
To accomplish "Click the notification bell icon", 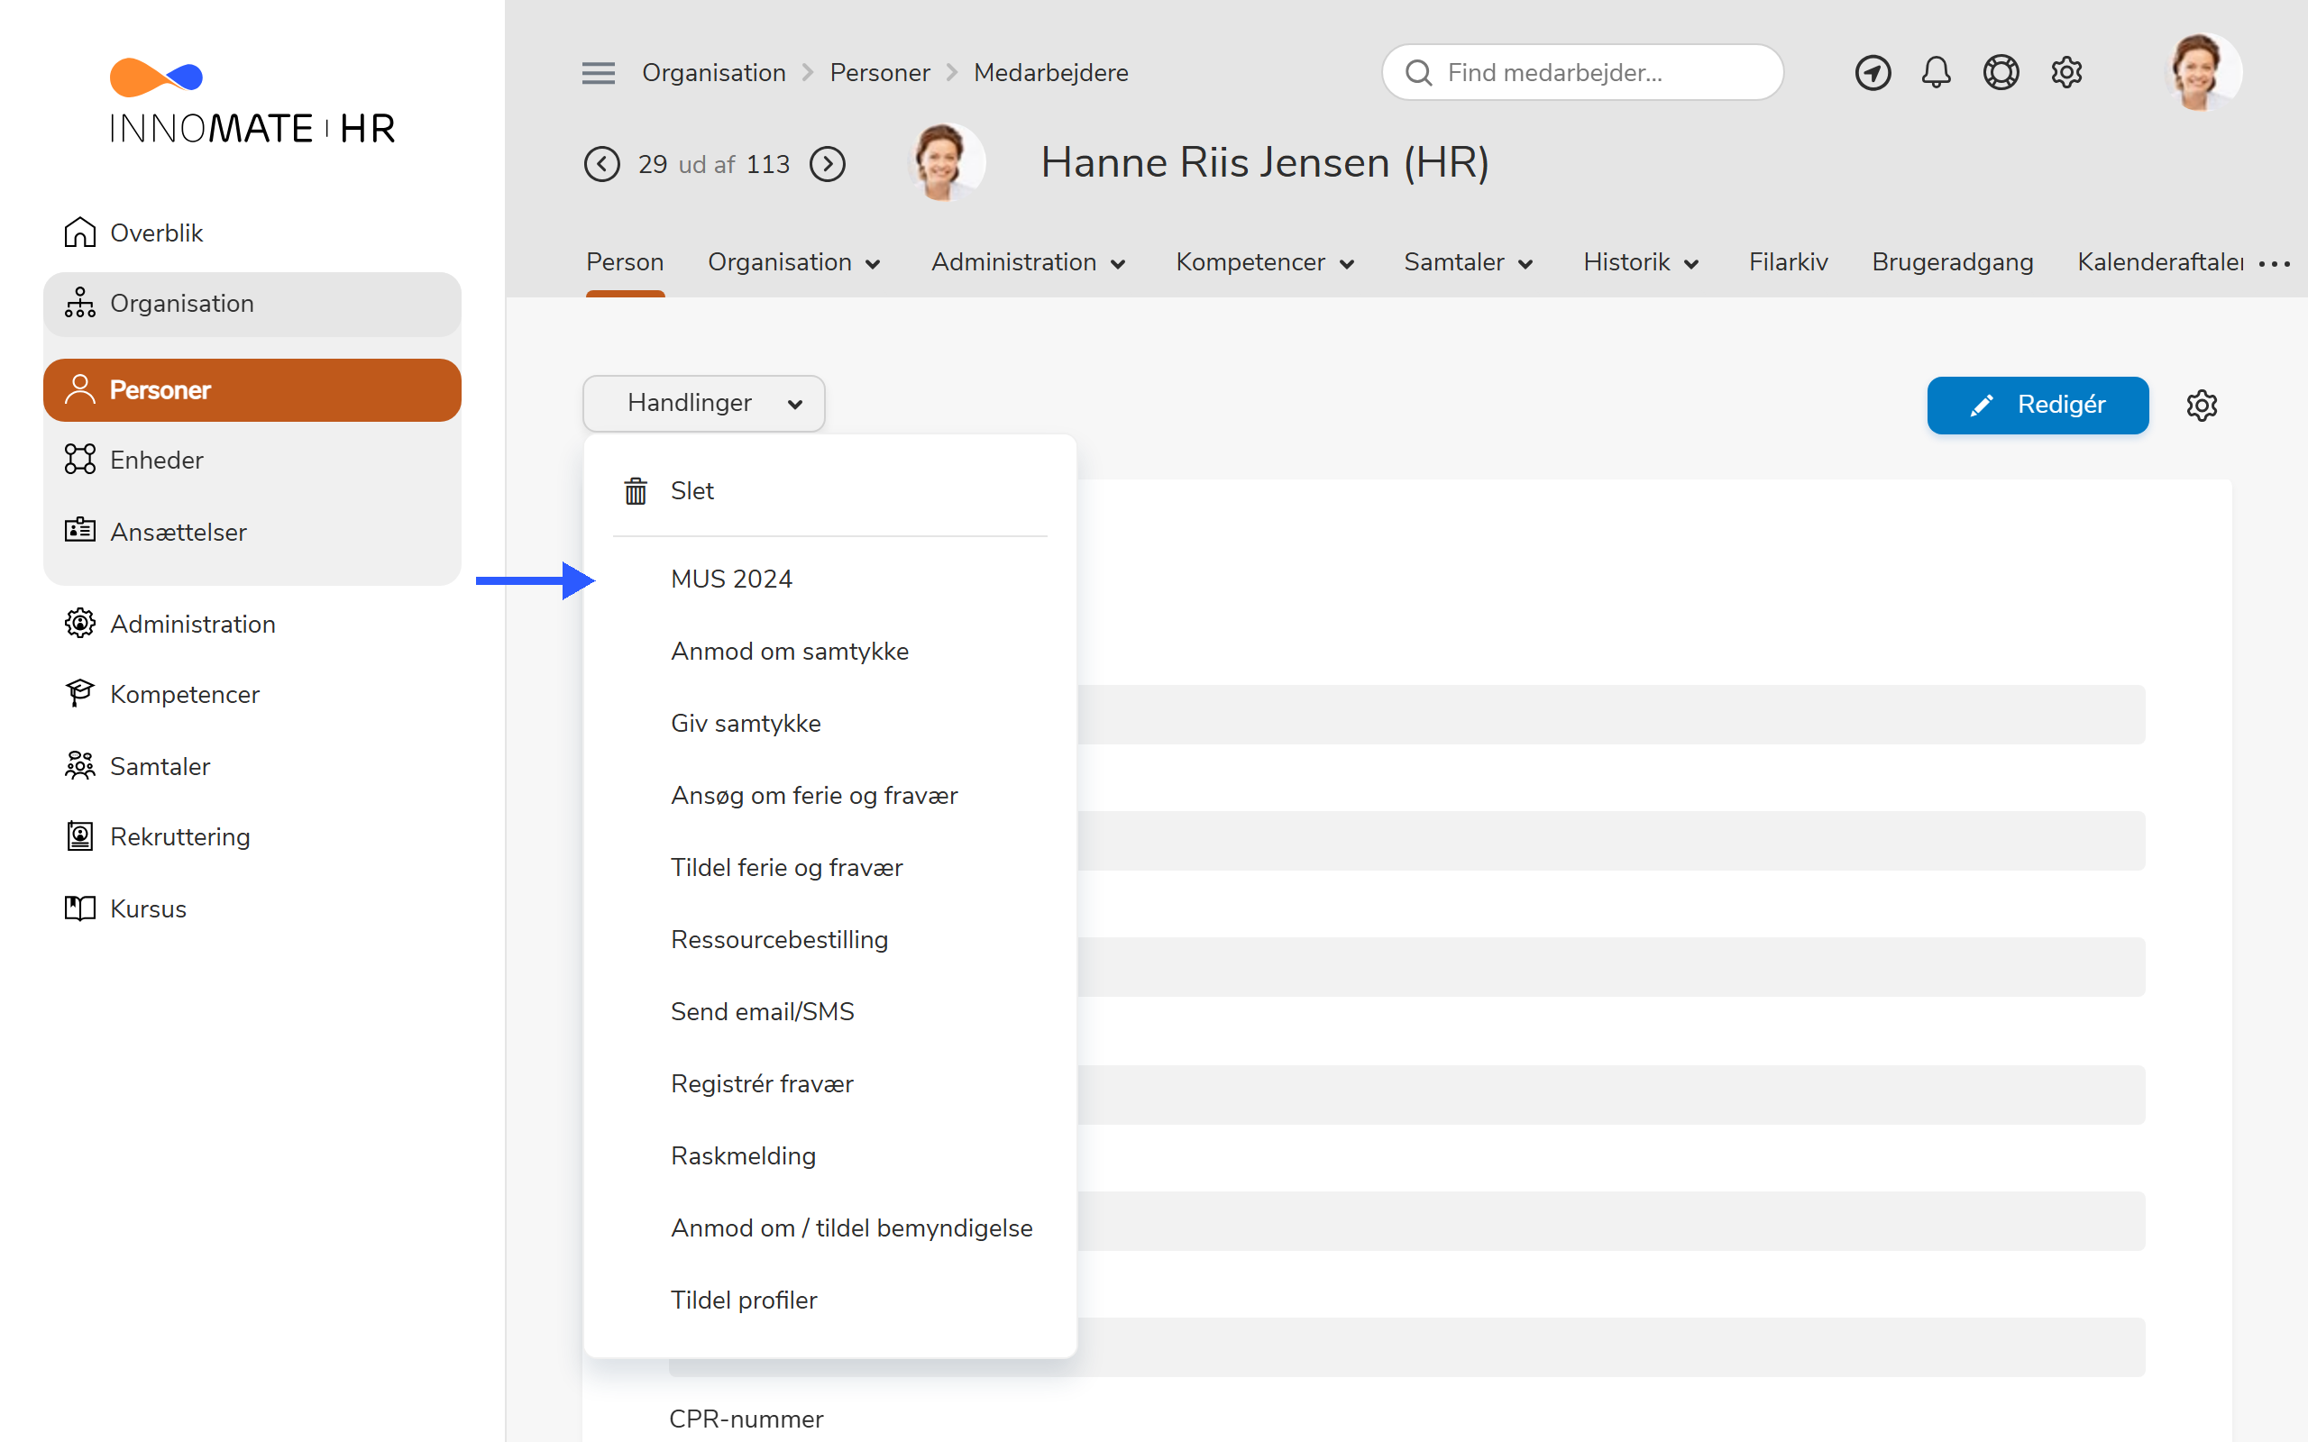I will point(1936,72).
